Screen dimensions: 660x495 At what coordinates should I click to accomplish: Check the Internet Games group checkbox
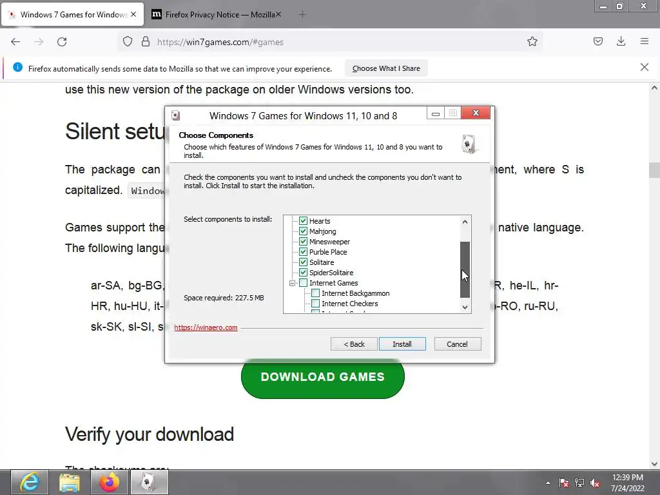pos(303,283)
